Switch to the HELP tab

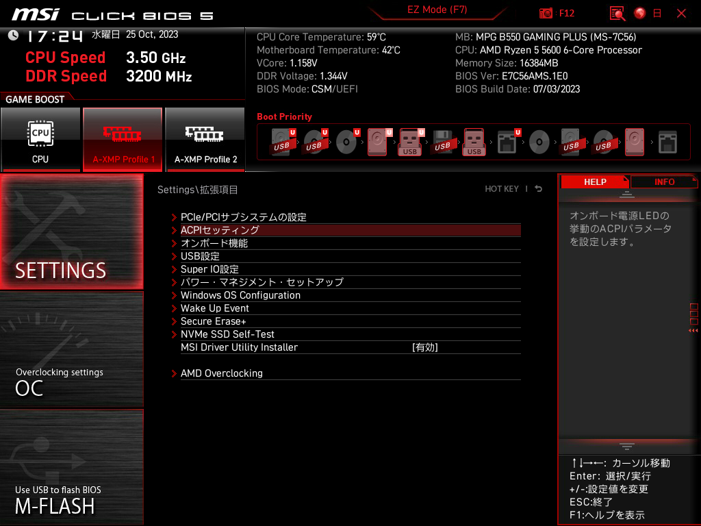(x=595, y=181)
